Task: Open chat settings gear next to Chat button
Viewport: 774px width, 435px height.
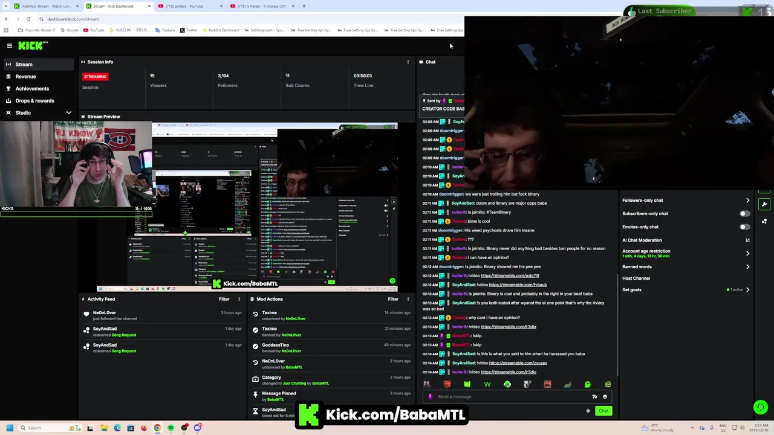Action: tap(588, 411)
